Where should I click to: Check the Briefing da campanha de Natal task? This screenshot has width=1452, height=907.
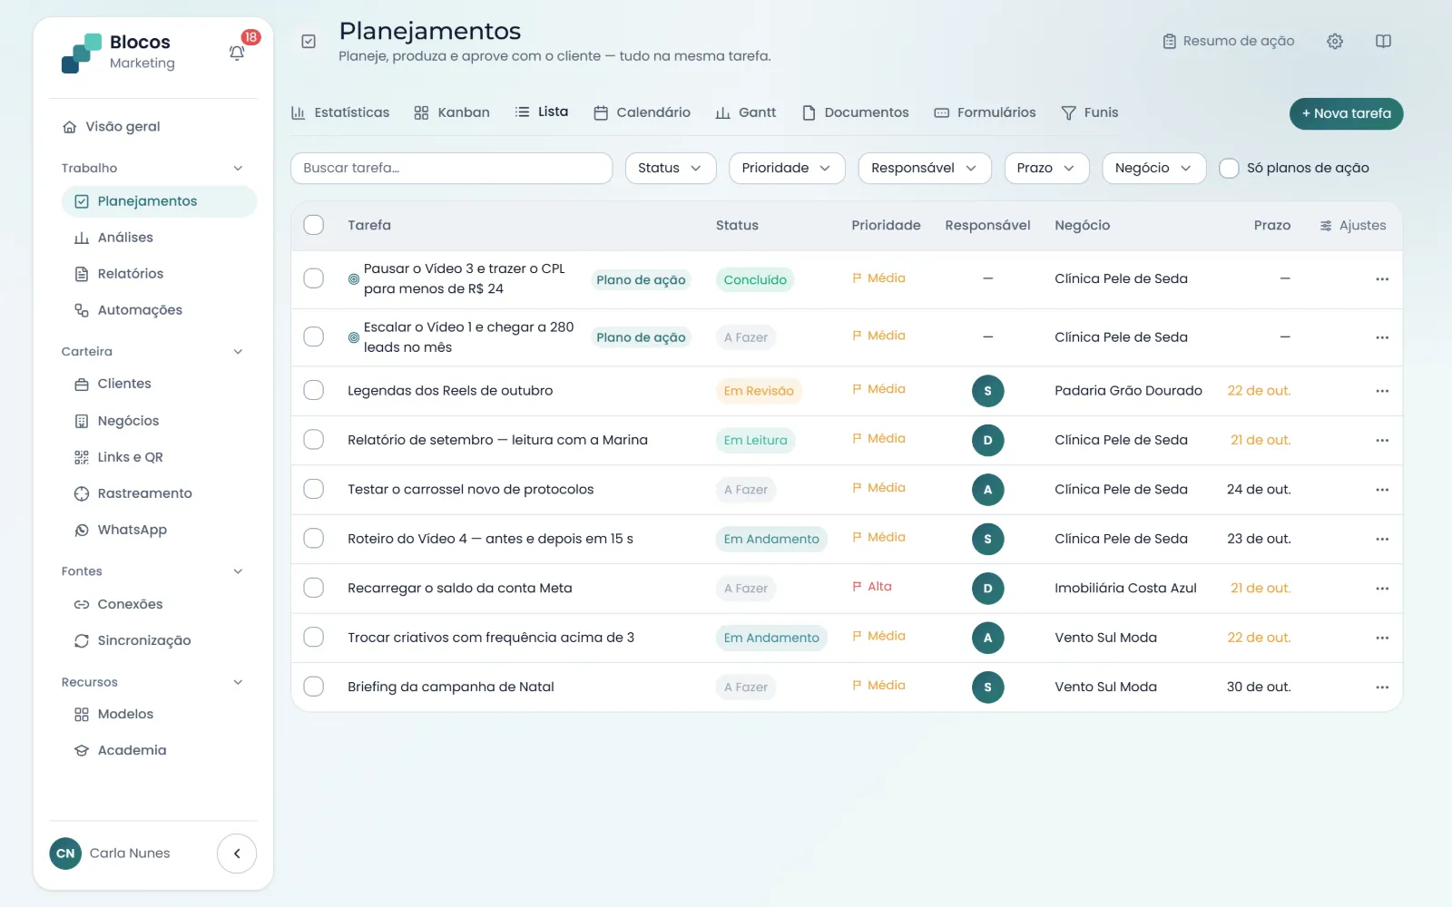click(x=314, y=687)
